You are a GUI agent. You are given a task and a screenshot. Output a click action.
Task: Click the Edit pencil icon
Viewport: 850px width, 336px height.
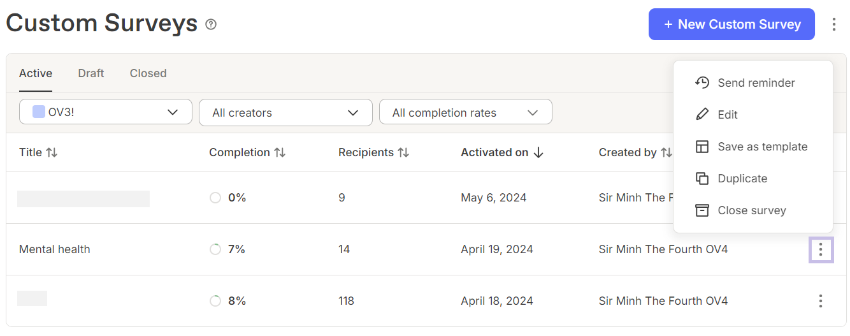[702, 115]
